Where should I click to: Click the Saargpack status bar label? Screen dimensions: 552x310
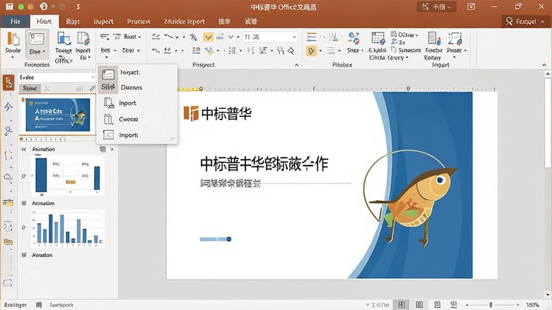point(61,305)
